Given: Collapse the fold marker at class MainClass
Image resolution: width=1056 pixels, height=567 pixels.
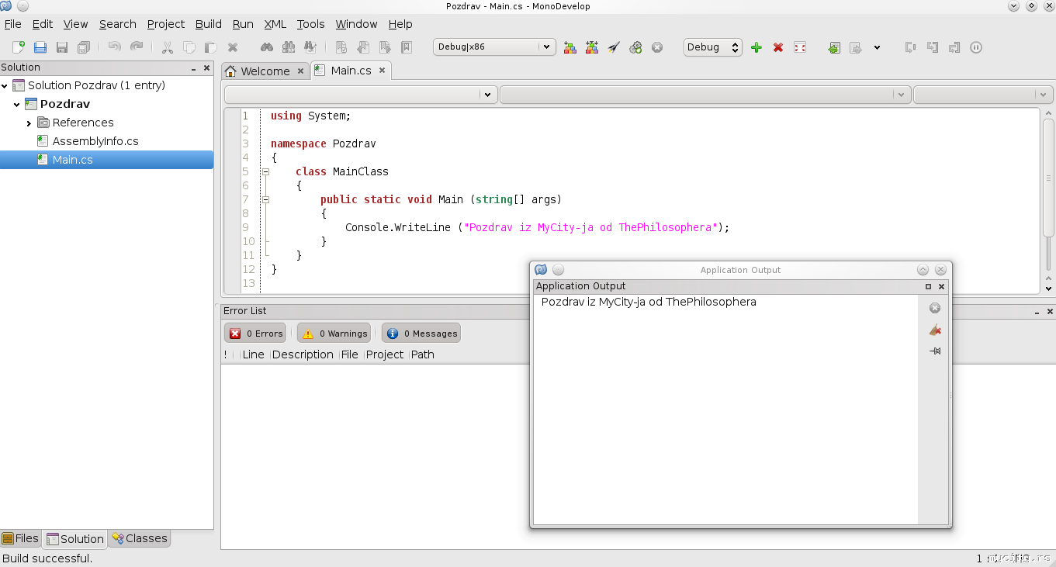Looking at the screenshot, I should click(265, 171).
